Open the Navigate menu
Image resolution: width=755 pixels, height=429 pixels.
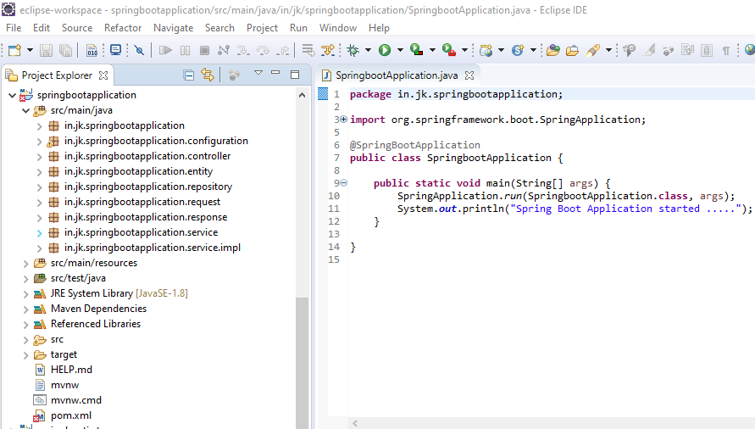pos(174,28)
